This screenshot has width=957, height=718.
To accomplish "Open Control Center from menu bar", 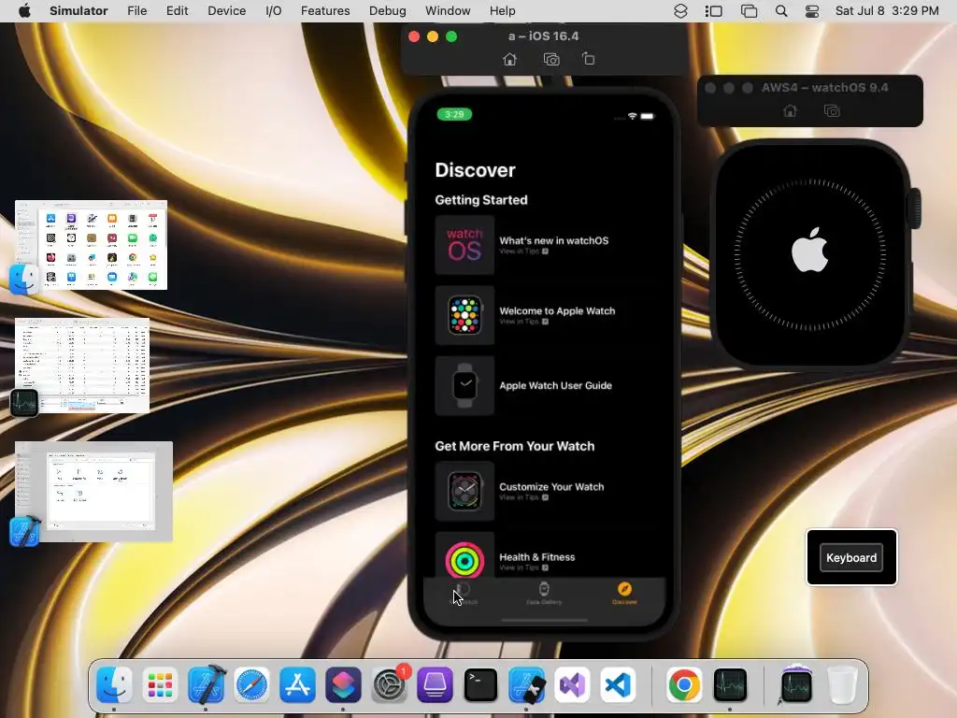I will 812,11.
